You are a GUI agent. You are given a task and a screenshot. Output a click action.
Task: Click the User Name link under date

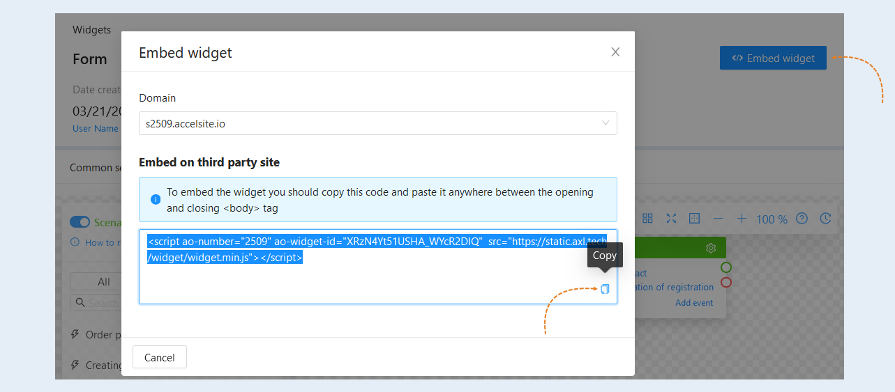coord(97,128)
